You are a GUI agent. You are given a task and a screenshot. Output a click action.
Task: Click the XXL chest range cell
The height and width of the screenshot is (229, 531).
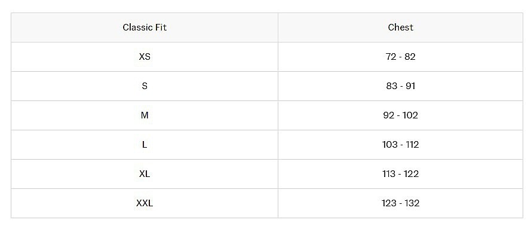pos(401,203)
